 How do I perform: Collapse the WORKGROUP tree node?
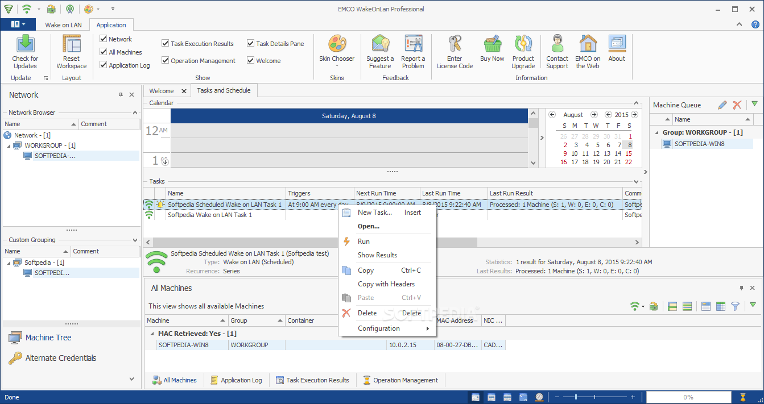tap(9, 146)
